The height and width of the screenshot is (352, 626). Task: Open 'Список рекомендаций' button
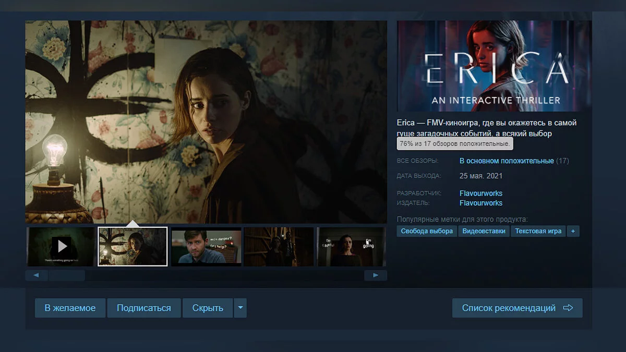[x=517, y=308]
